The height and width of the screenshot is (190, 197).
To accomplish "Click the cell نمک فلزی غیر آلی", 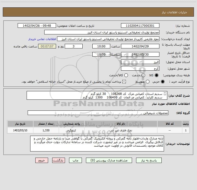I will [x=121, y=130].
